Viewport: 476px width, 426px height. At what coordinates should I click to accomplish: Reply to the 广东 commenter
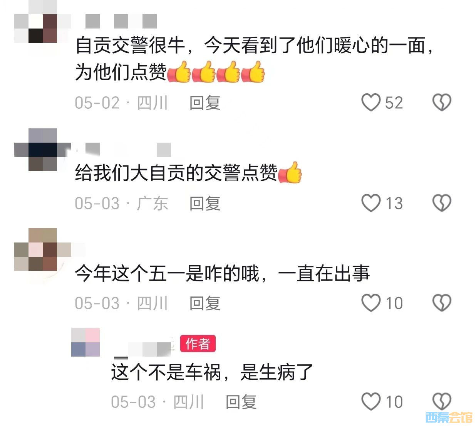click(x=205, y=204)
